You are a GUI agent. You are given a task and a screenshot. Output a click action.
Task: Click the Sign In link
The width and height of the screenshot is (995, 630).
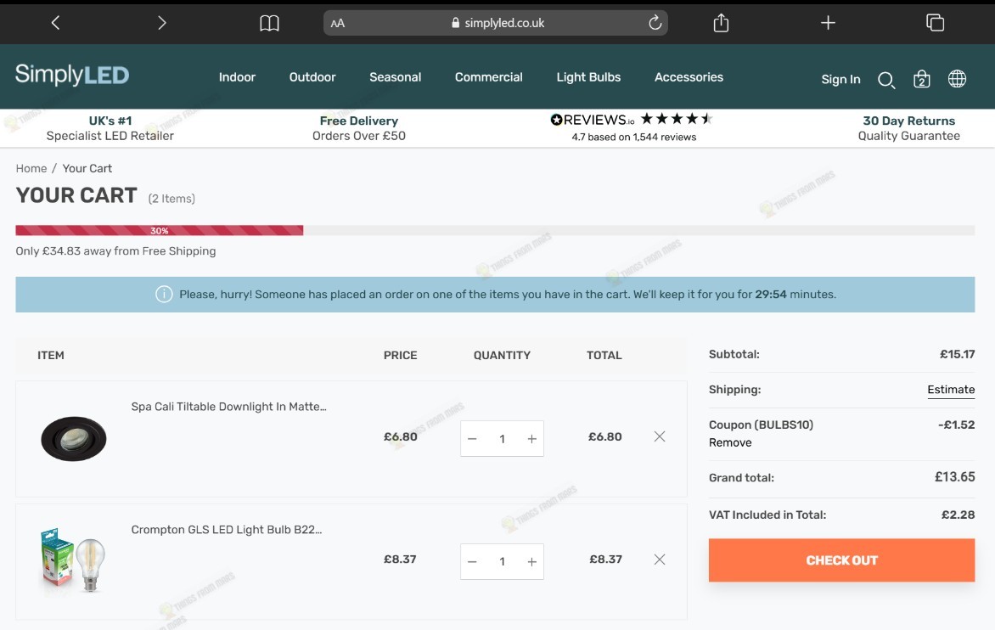click(x=840, y=79)
